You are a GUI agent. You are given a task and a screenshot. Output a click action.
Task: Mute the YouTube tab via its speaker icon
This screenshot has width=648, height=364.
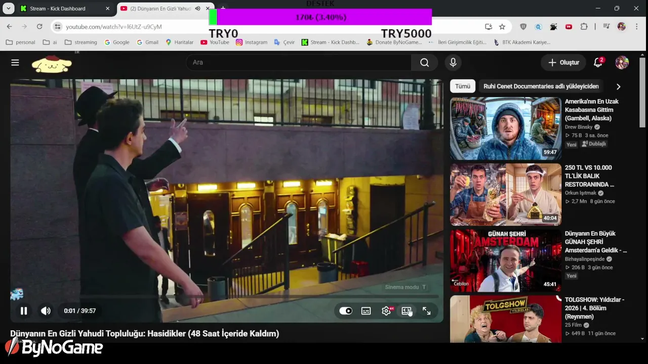point(197,9)
